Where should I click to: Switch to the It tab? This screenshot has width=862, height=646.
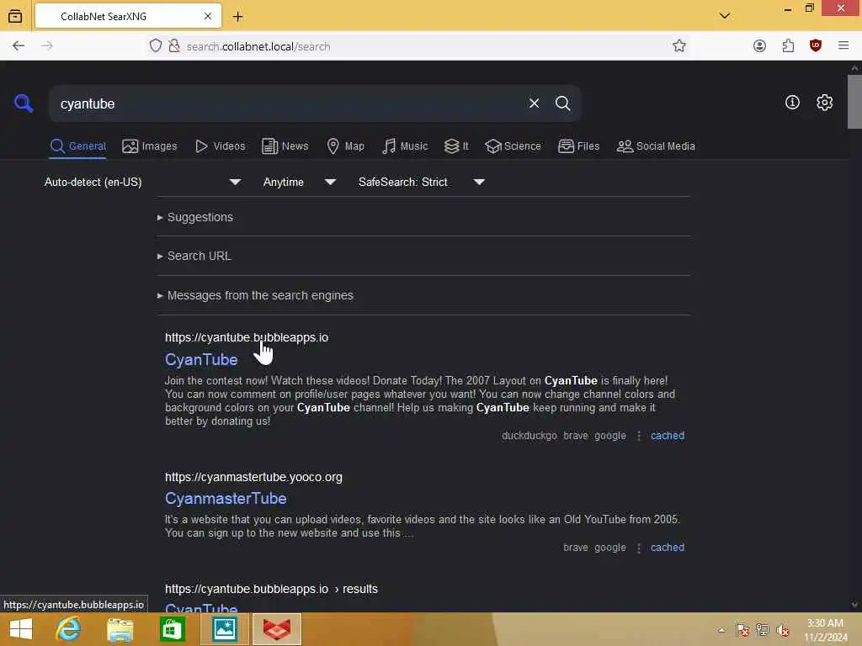456,146
